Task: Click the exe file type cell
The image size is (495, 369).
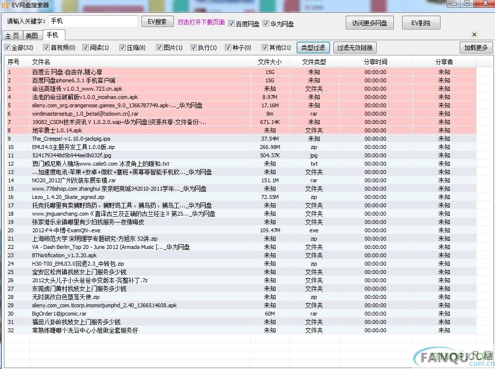Action: click(314, 230)
